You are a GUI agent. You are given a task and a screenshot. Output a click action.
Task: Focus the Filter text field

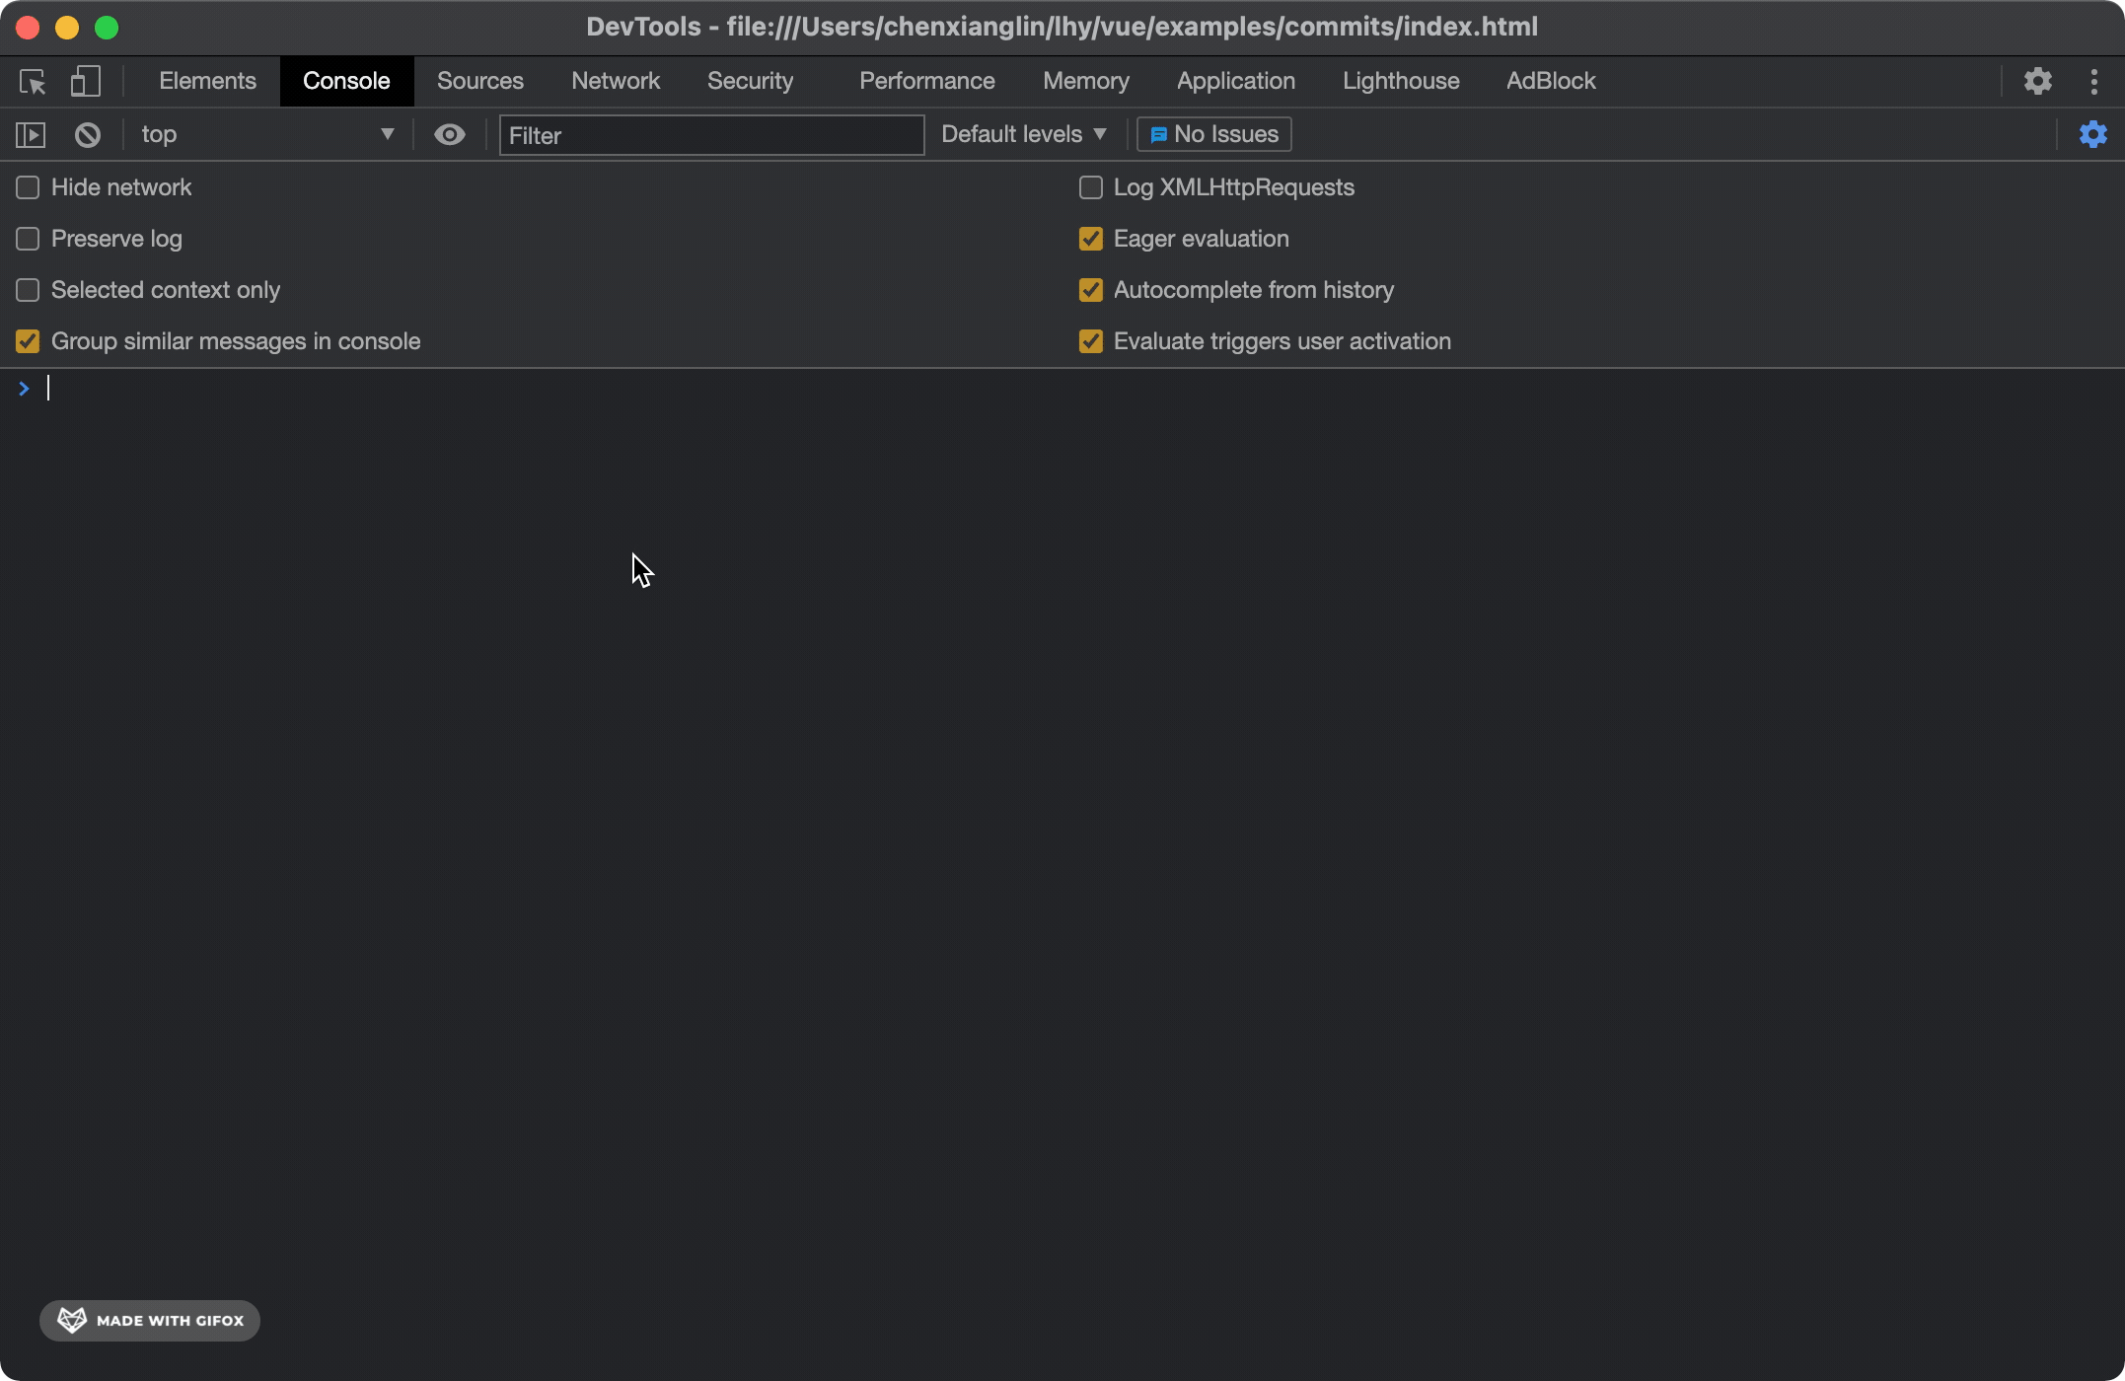click(x=710, y=135)
